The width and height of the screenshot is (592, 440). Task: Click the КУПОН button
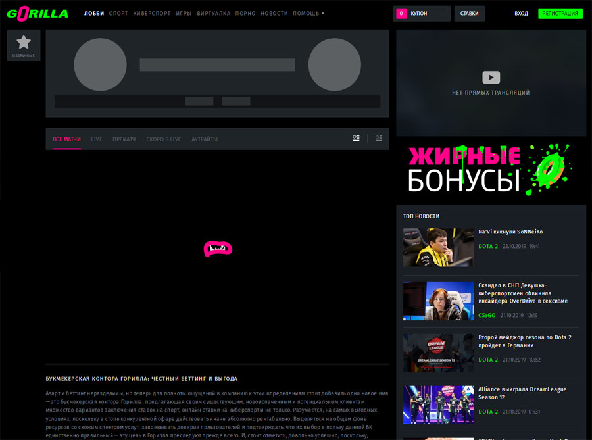422,14
